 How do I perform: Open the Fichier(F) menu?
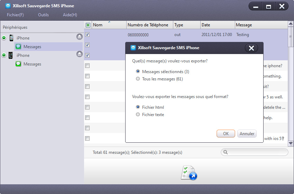coord(15,15)
